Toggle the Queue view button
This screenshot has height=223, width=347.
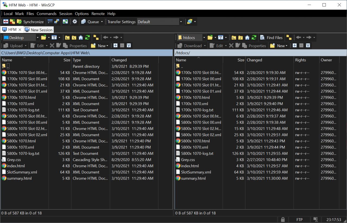90,22
